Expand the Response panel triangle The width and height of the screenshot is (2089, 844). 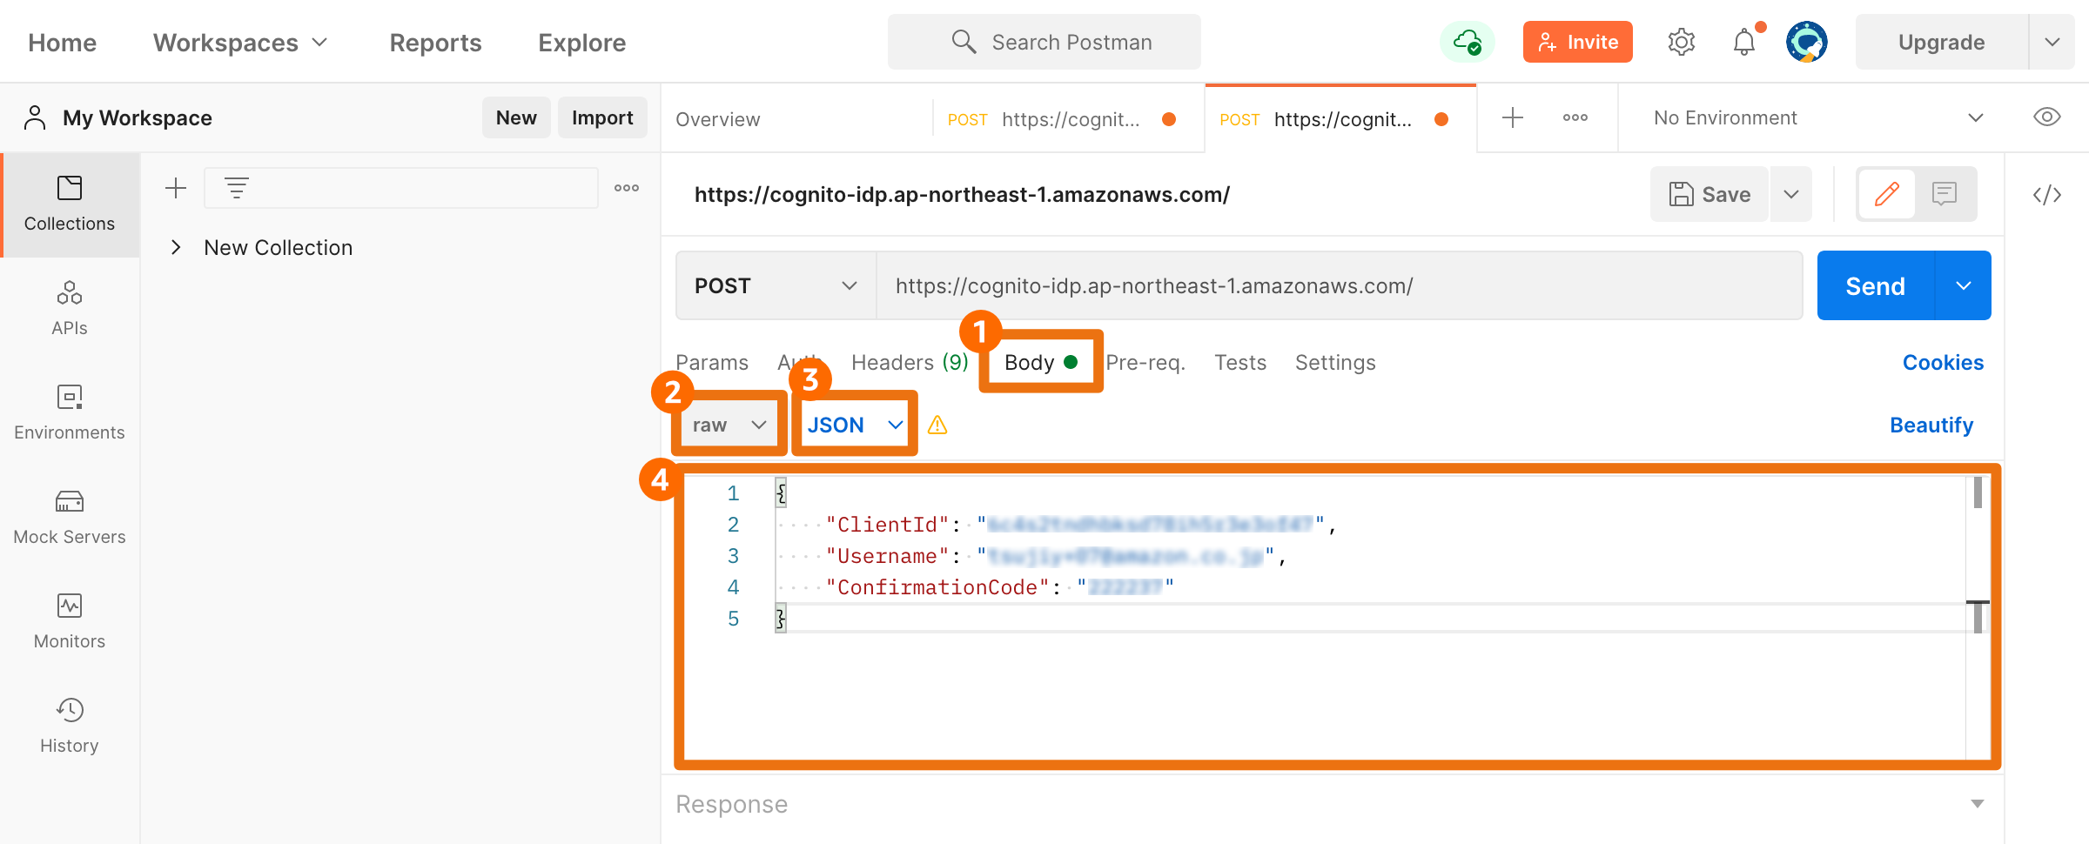1978,804
